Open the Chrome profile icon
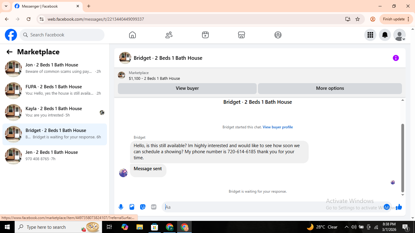This screenshot has width=415, height=233. click(373, 19)
